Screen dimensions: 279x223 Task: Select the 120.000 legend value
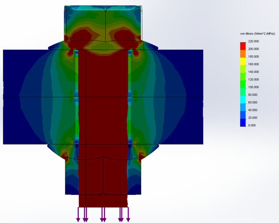[x=254, y=80]
